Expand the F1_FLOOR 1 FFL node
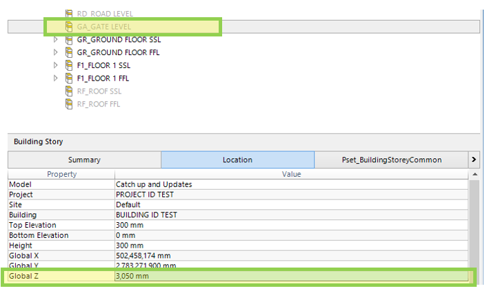 (56, 78)
